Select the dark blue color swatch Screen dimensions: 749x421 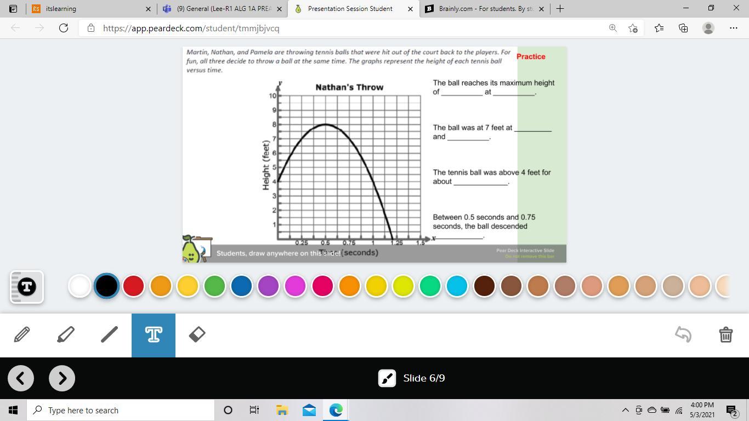click(x=241, y=286)
